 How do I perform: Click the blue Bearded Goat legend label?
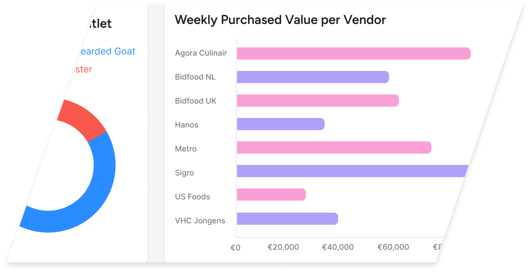click(x=108, y=51)
